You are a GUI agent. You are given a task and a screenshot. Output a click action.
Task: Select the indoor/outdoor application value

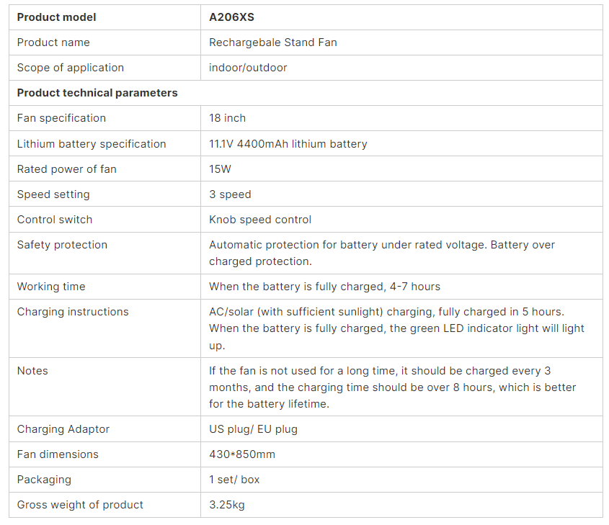pos(248,68)
